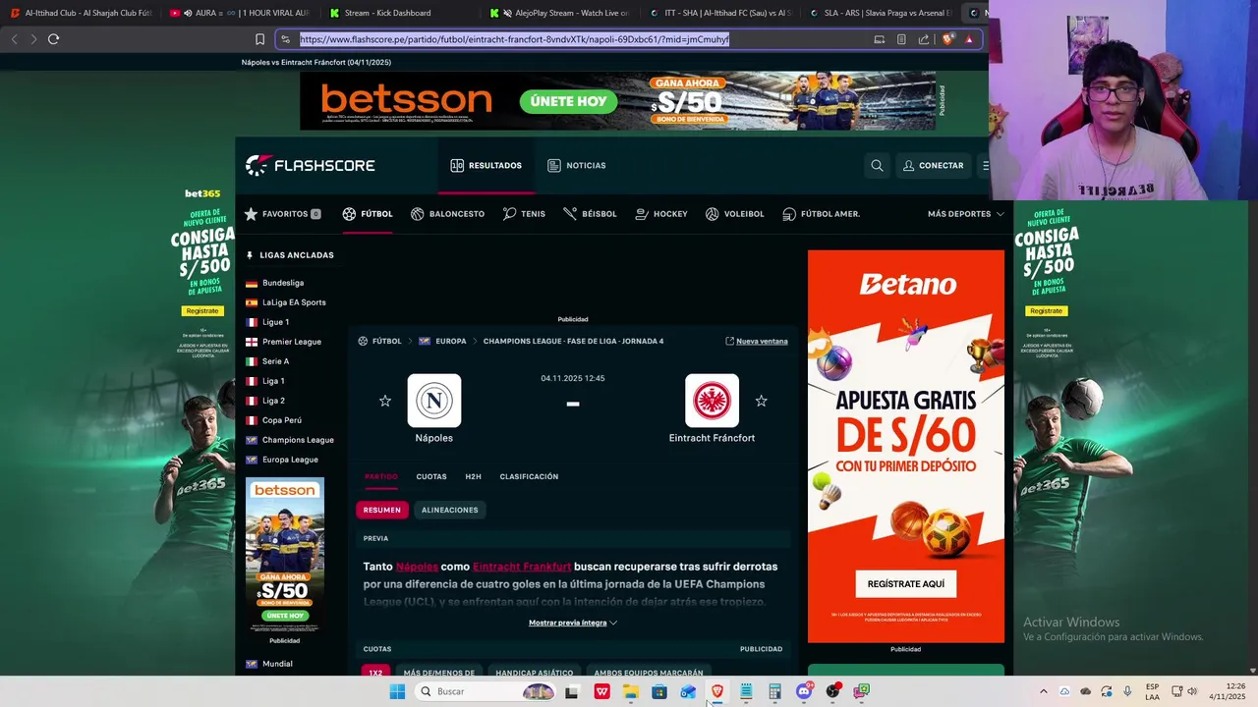Click the taskbar Buscar search box

tap(486, 691)
